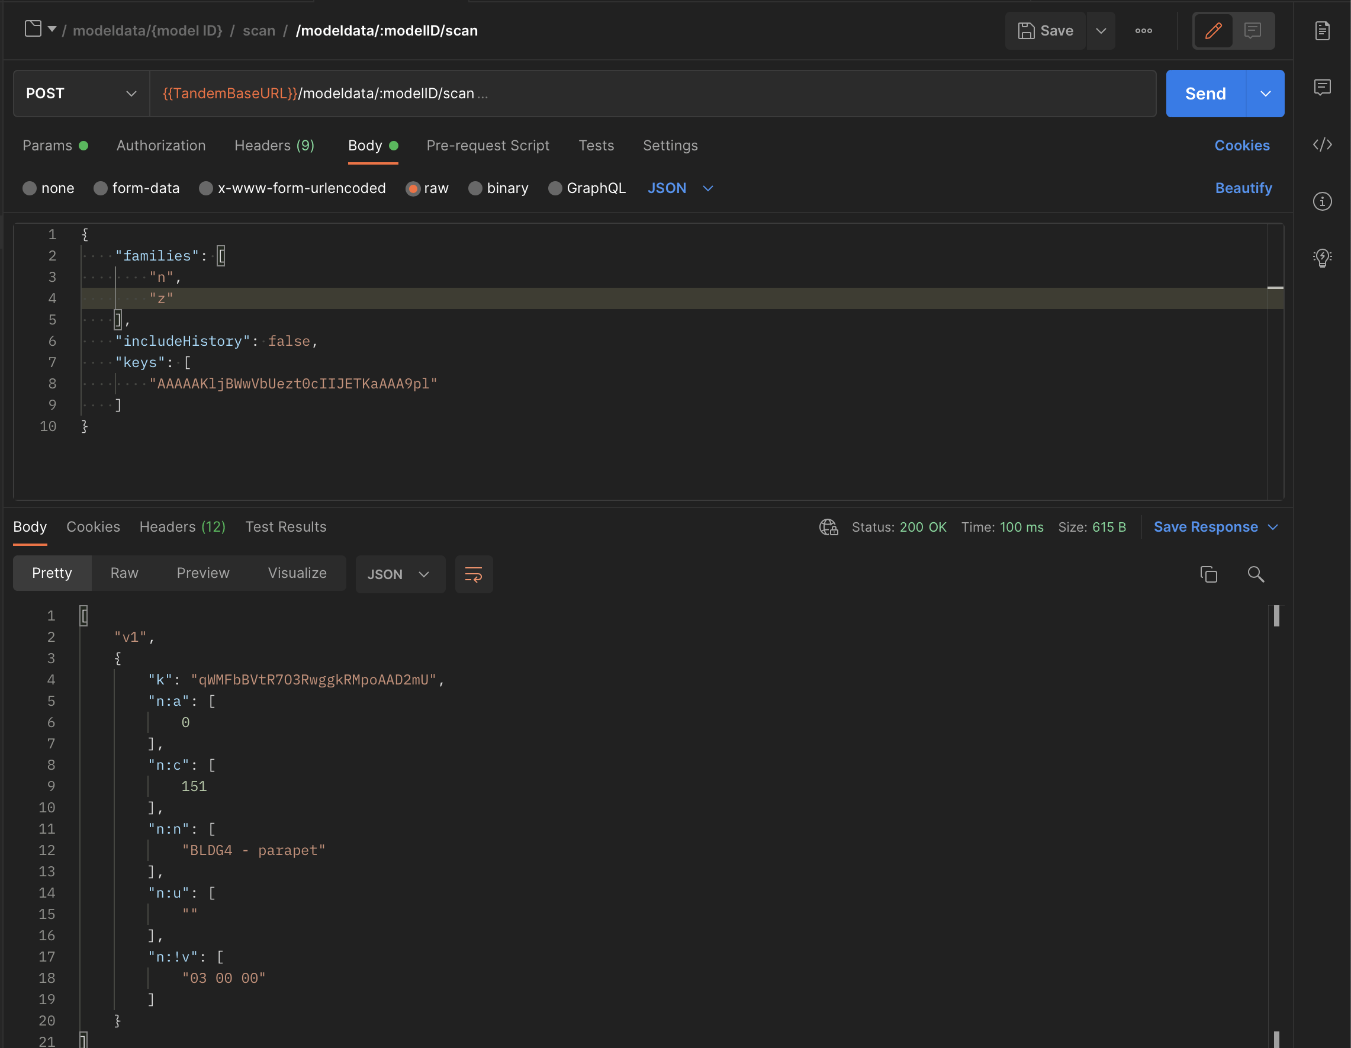Open the Cookies link
Screen dimensions: 1351x1048
point(1241,146)
